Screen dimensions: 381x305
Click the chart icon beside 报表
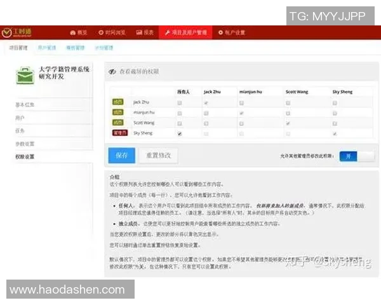point(139,32)
